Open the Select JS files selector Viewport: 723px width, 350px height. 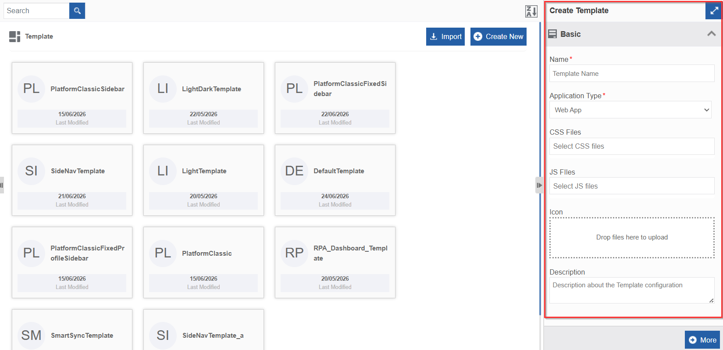tap(632, 186)
